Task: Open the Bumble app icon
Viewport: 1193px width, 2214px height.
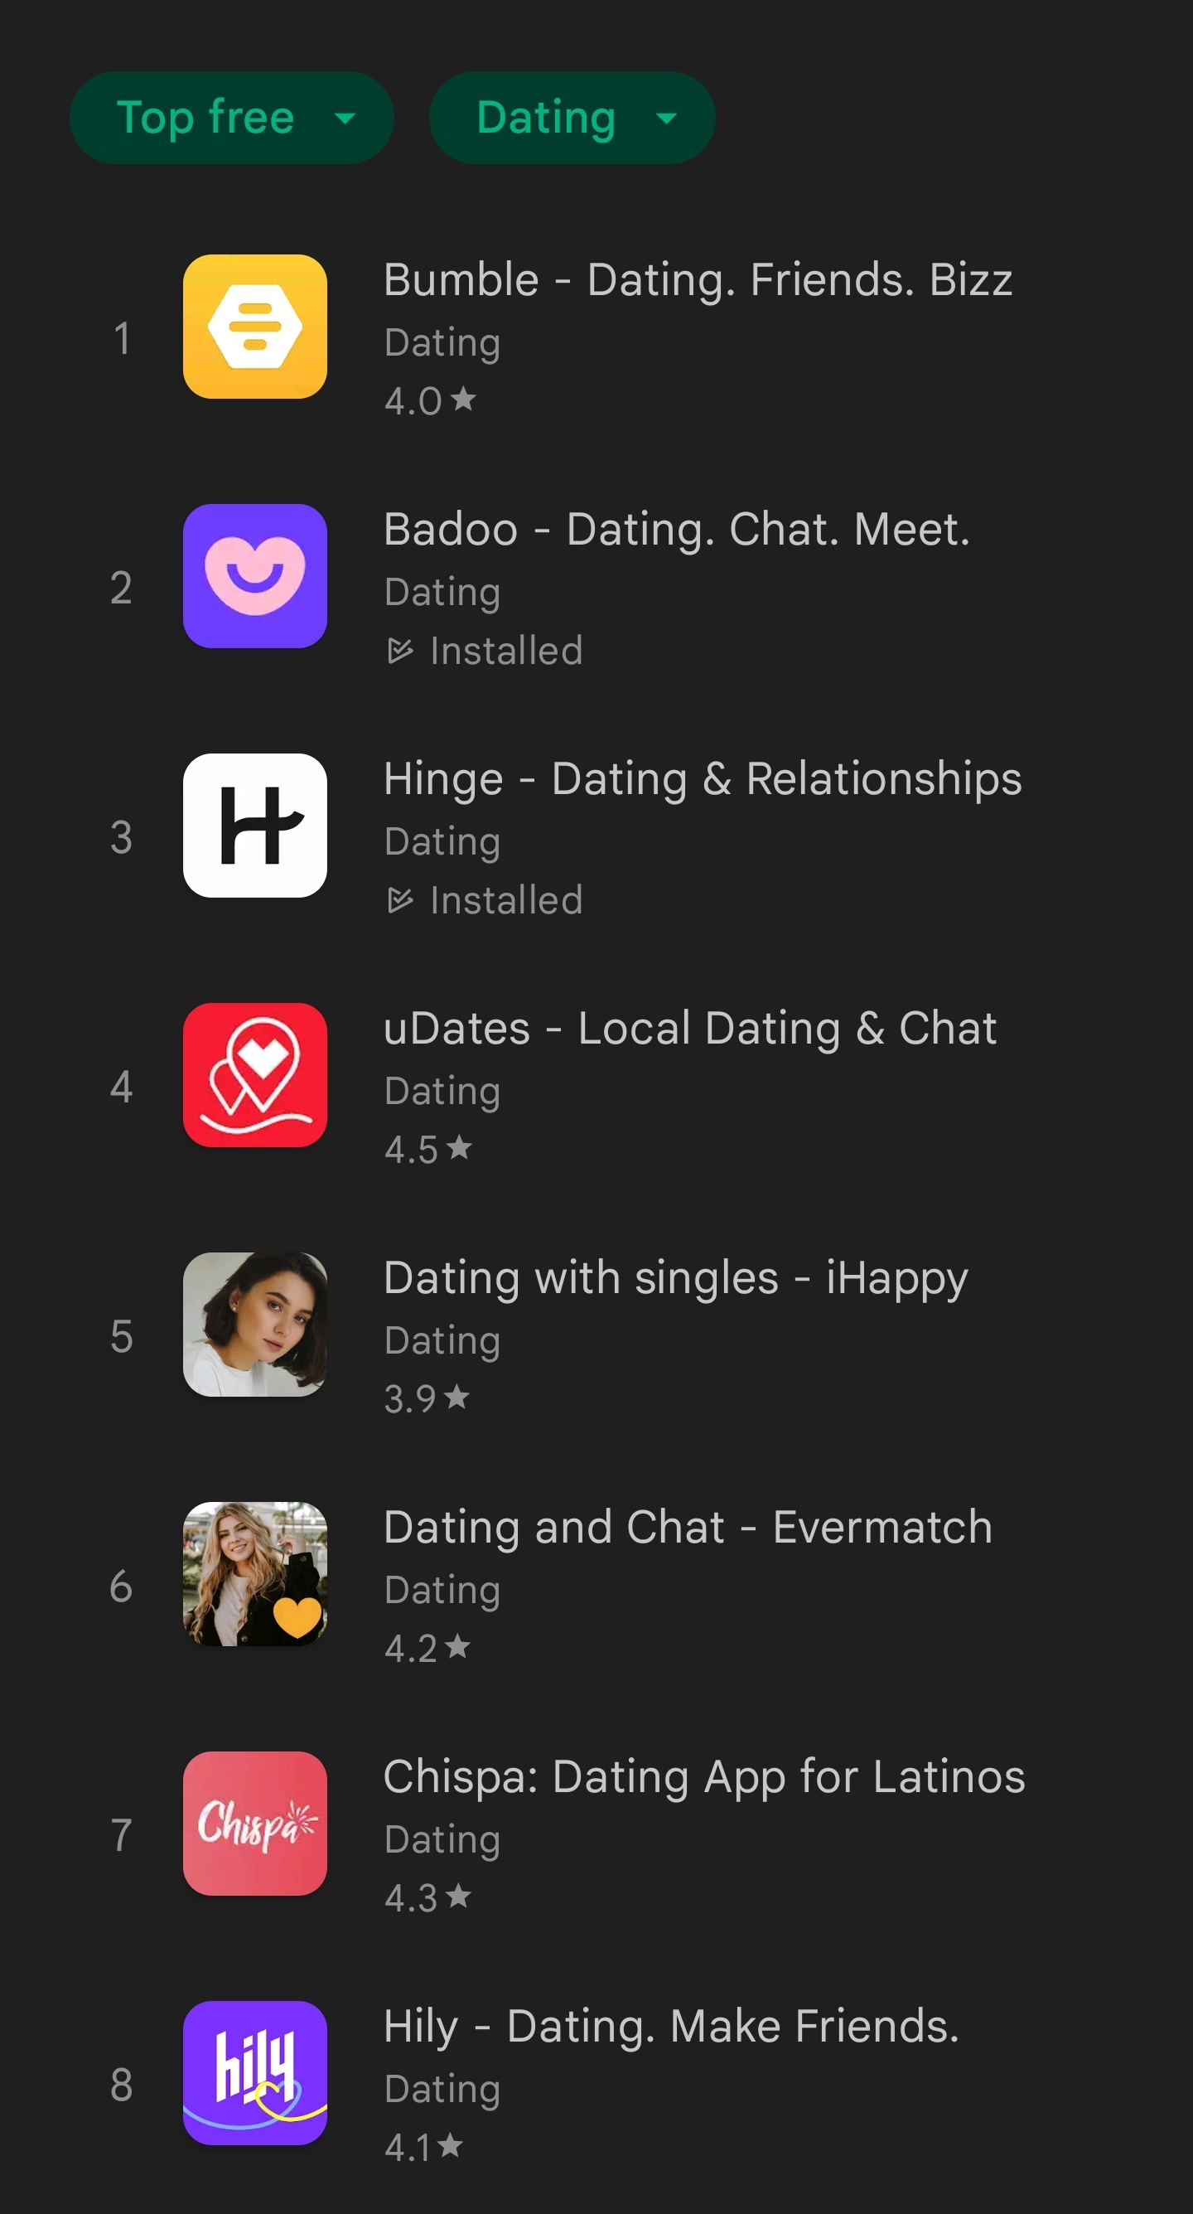Action: [255, 327]
